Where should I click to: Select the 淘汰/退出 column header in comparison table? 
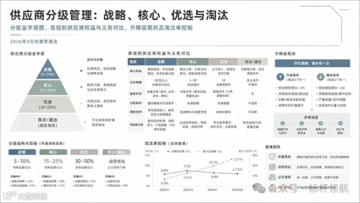pos(253,62)
